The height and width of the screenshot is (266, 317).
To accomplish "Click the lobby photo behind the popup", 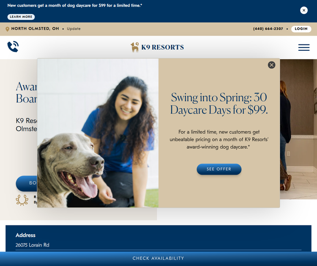I will (298, 127).
